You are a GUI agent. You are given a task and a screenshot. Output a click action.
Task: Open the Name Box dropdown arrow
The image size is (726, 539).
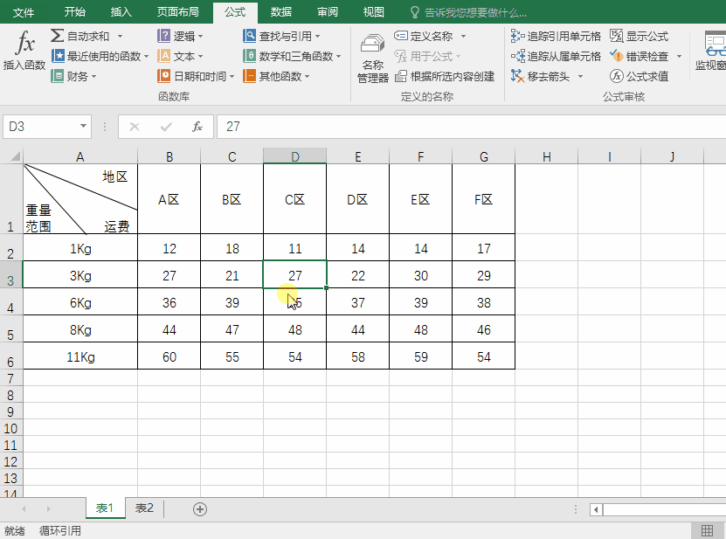coord(83,126)
